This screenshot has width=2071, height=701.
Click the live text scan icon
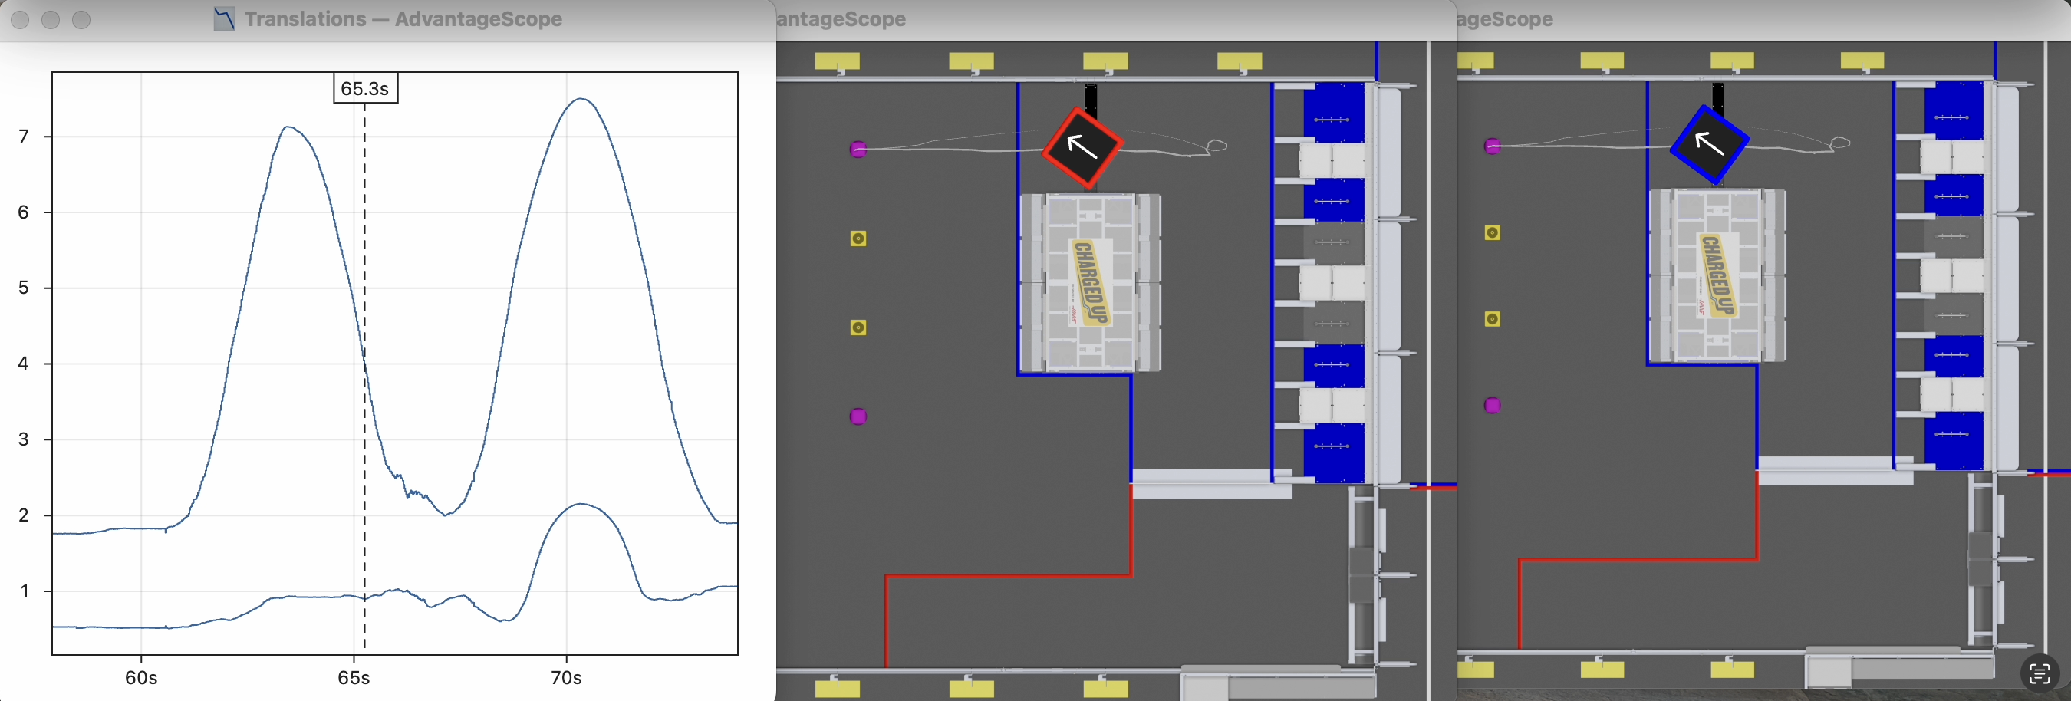click(2039, 673)
